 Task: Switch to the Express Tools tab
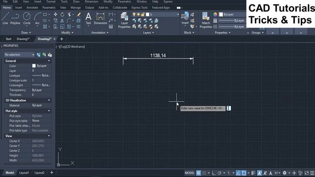[139, 7]
